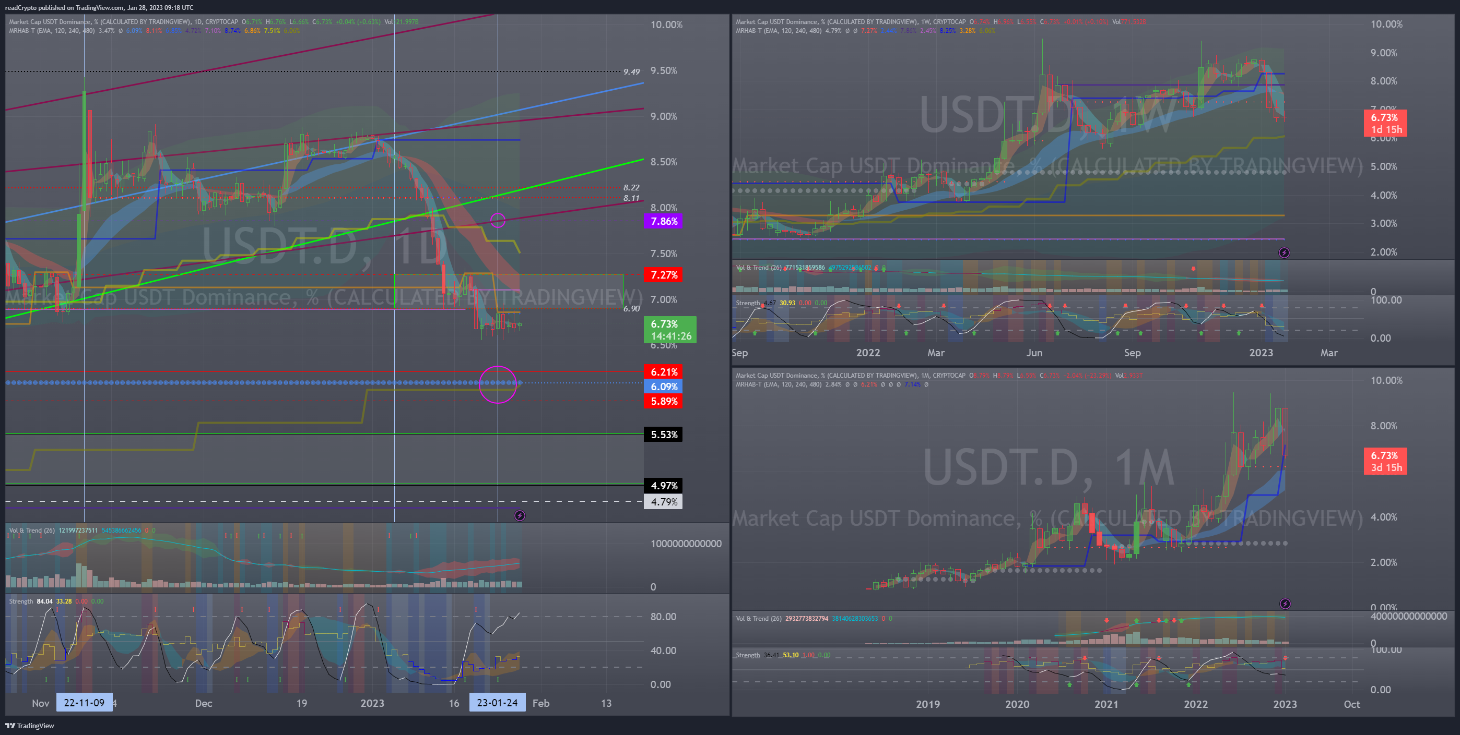This screenshot has width=1460, height=735.
Task: Click the Jun label on 1W time axis
Action: (1034, 353)
